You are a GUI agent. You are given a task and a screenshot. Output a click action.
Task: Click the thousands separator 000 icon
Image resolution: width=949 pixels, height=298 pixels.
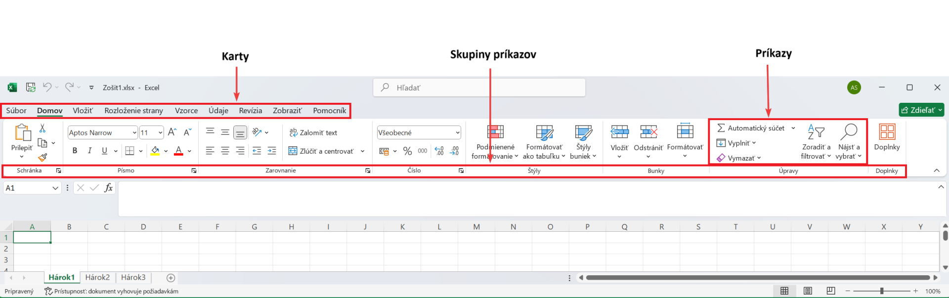423,151
